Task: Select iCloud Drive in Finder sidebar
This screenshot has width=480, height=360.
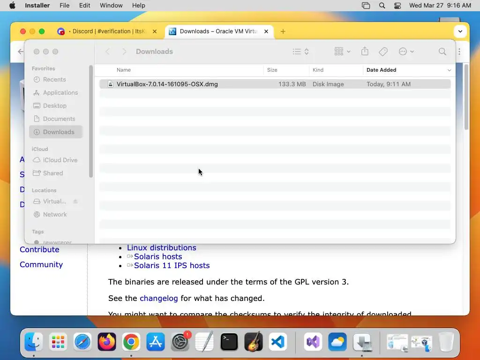Action: point(55,160)
